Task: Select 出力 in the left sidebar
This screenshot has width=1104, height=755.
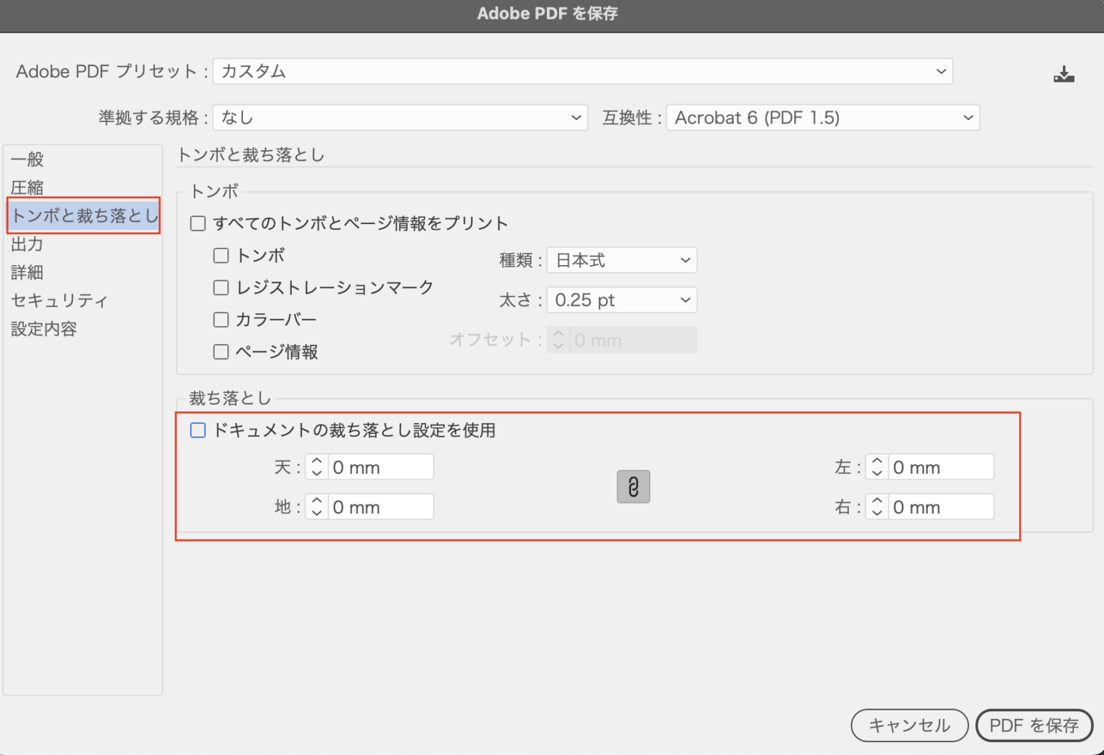Action: coord(27,244)
